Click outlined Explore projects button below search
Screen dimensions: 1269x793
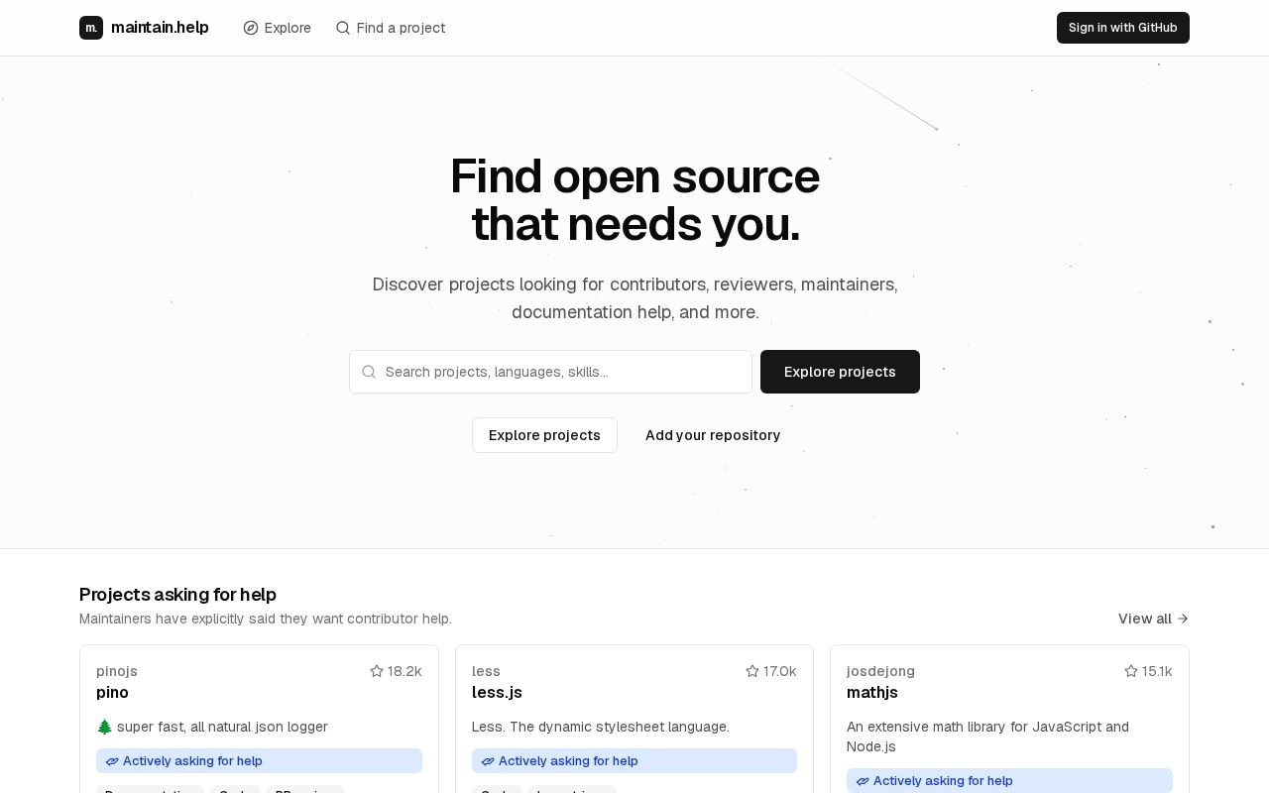pyautogui.click(x=544, y=435)
